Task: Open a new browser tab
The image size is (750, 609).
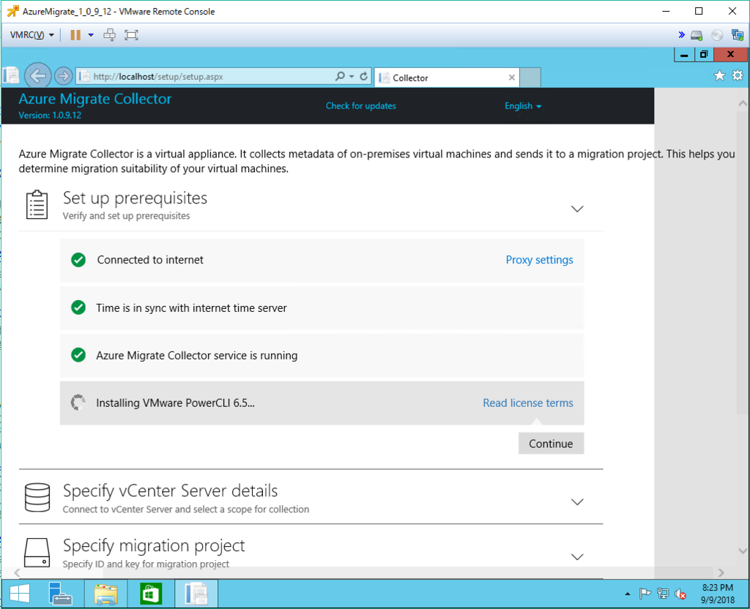Action: click(x=530, y=78)
